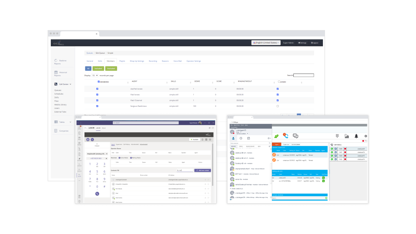
Task: Toggle the Active Media checkbox
Action: (x=119, y=158)
